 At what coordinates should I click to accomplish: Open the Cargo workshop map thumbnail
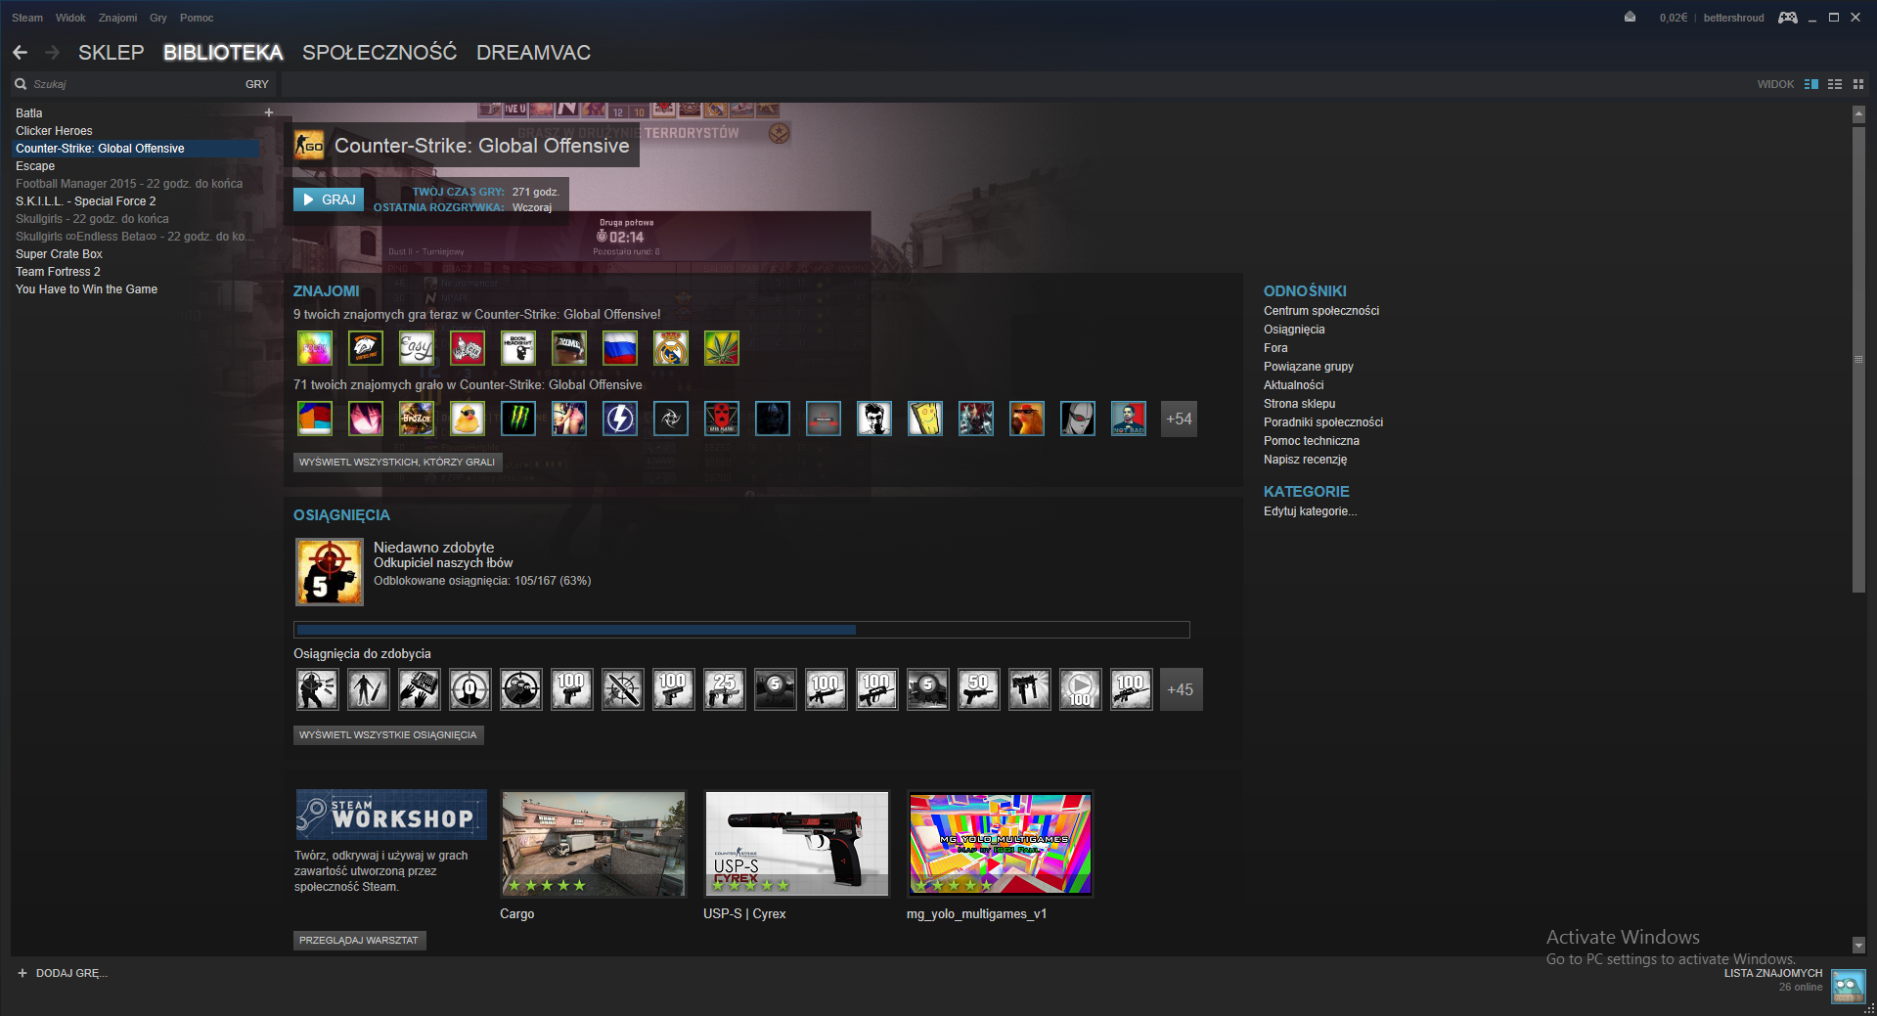coord(593,844)
